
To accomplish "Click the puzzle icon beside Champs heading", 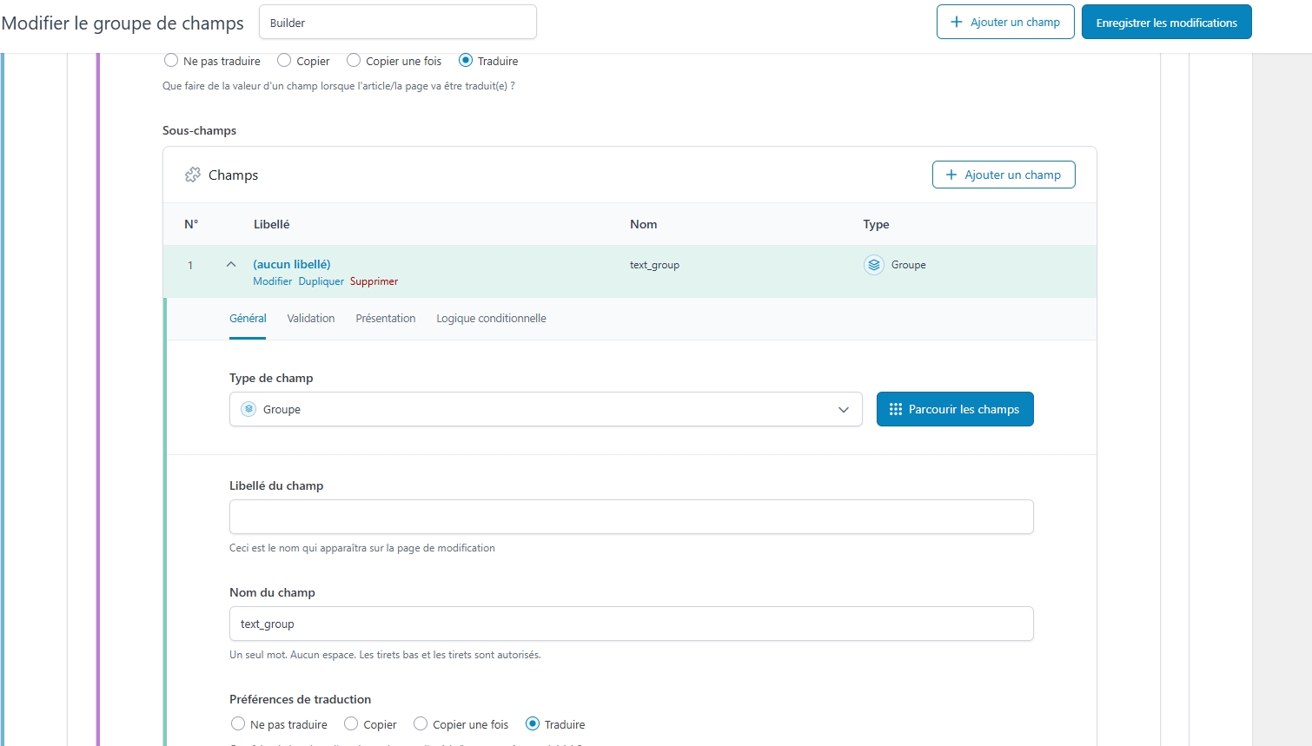I will [193, 175].
